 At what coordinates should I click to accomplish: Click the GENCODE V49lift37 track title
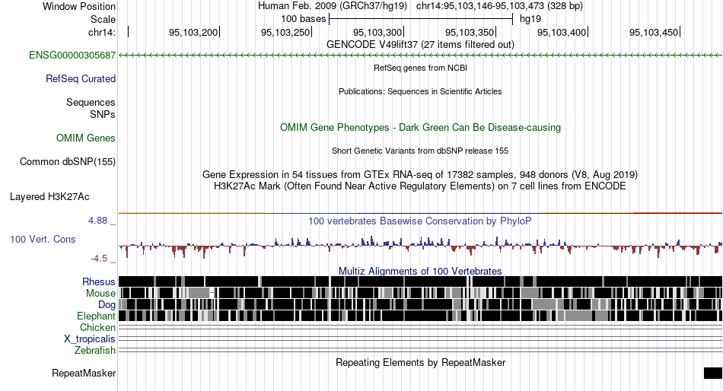pos(420,45)
